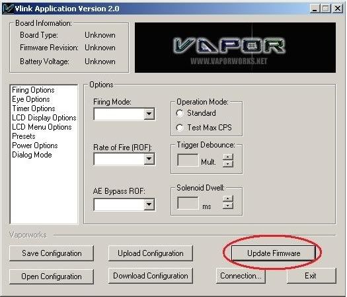Decrease Trigger Debounce with down arrow

228,163
